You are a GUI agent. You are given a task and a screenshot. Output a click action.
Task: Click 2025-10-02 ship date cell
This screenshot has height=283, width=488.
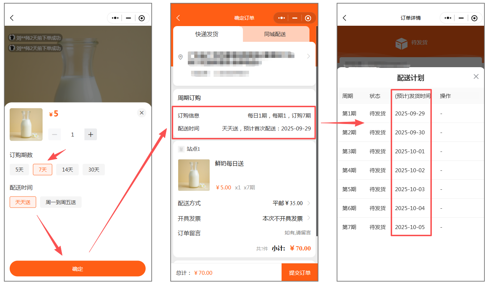(x=410, y=170)
